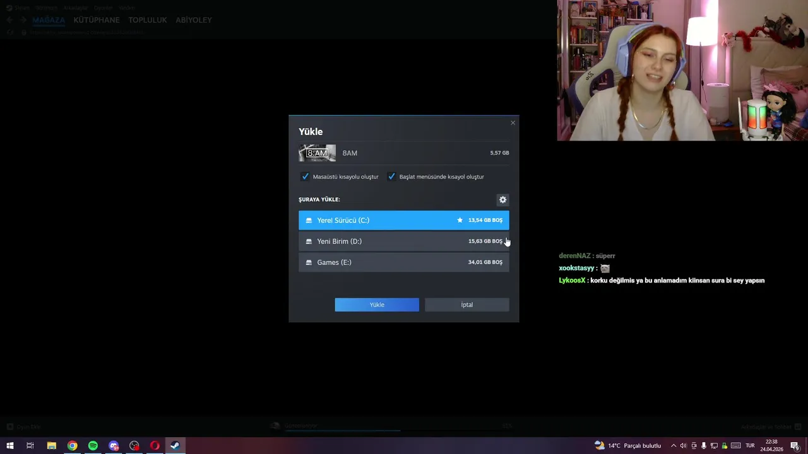Select Yerel Sürücü (C:) drive
808x454 pixels.
pyautogui.click(x=403, y=220)
